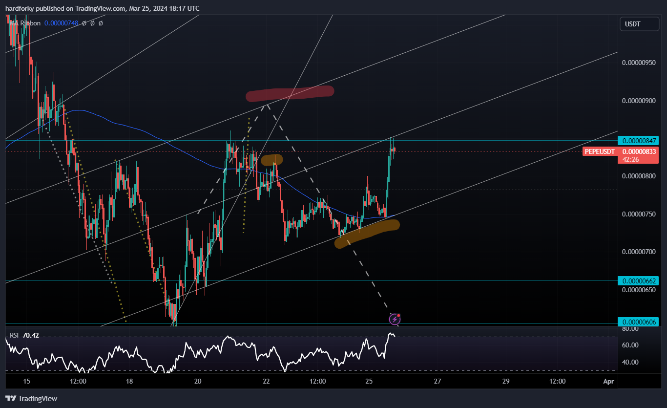Click the 0.00000950 price axis label
667x408 pixels.
(x=639, y=63)
